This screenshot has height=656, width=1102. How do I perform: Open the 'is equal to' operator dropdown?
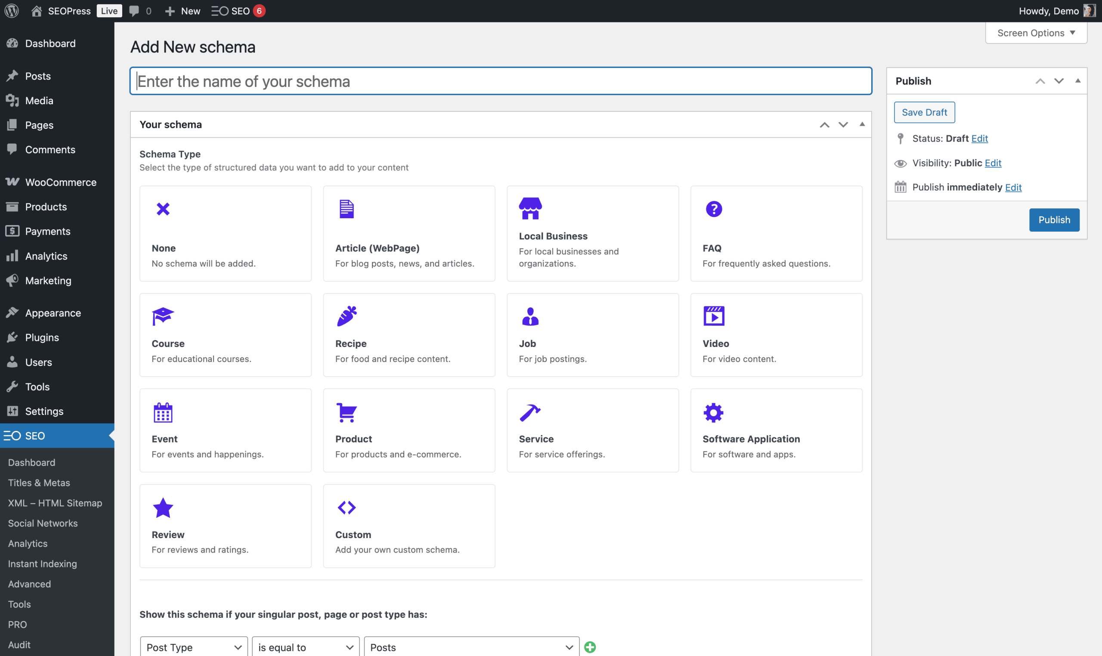pyautogui.click(x=306, y=647)
